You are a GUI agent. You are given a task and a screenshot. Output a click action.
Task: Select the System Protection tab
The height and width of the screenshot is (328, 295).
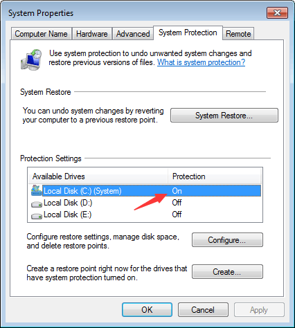click(x=188, y=33)
